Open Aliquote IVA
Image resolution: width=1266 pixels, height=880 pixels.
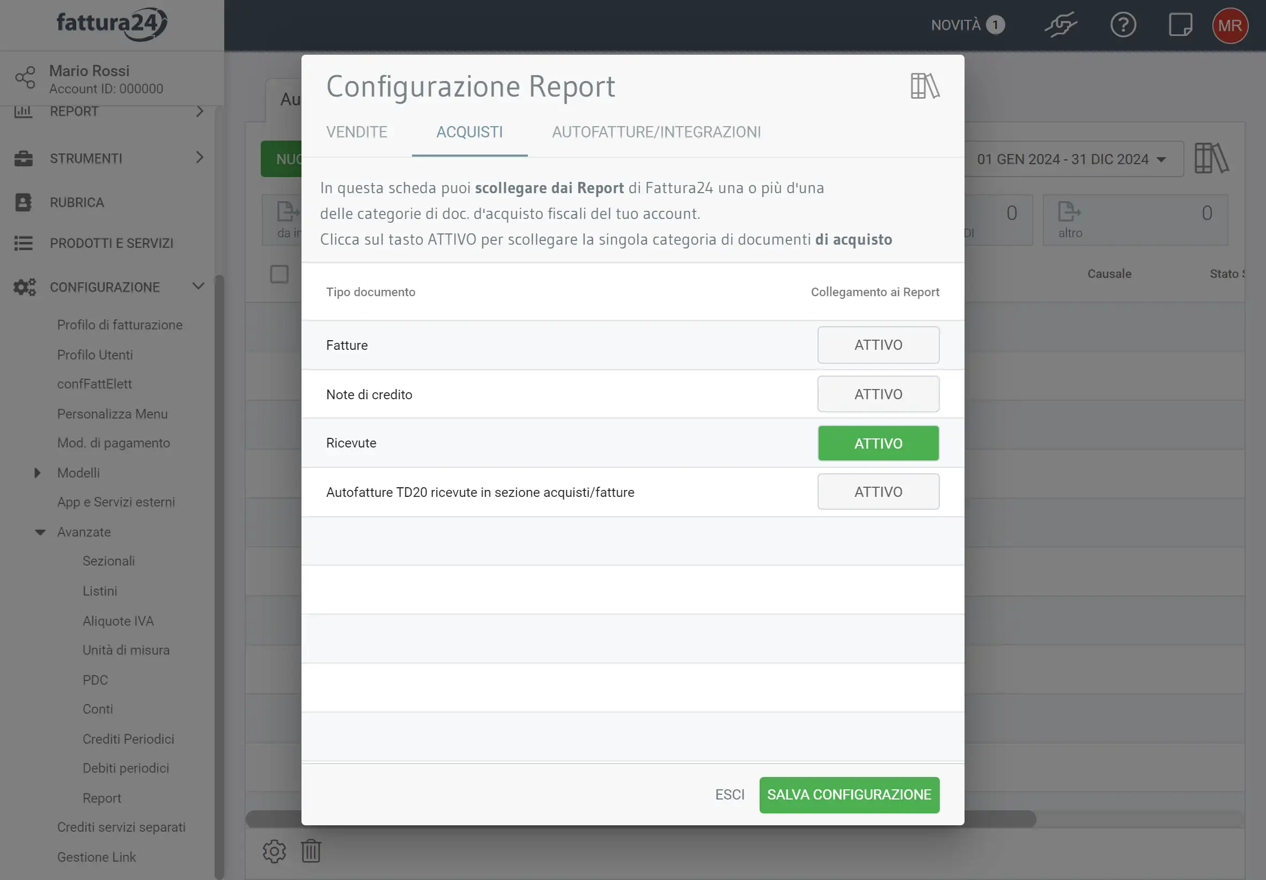pos(118,621)
